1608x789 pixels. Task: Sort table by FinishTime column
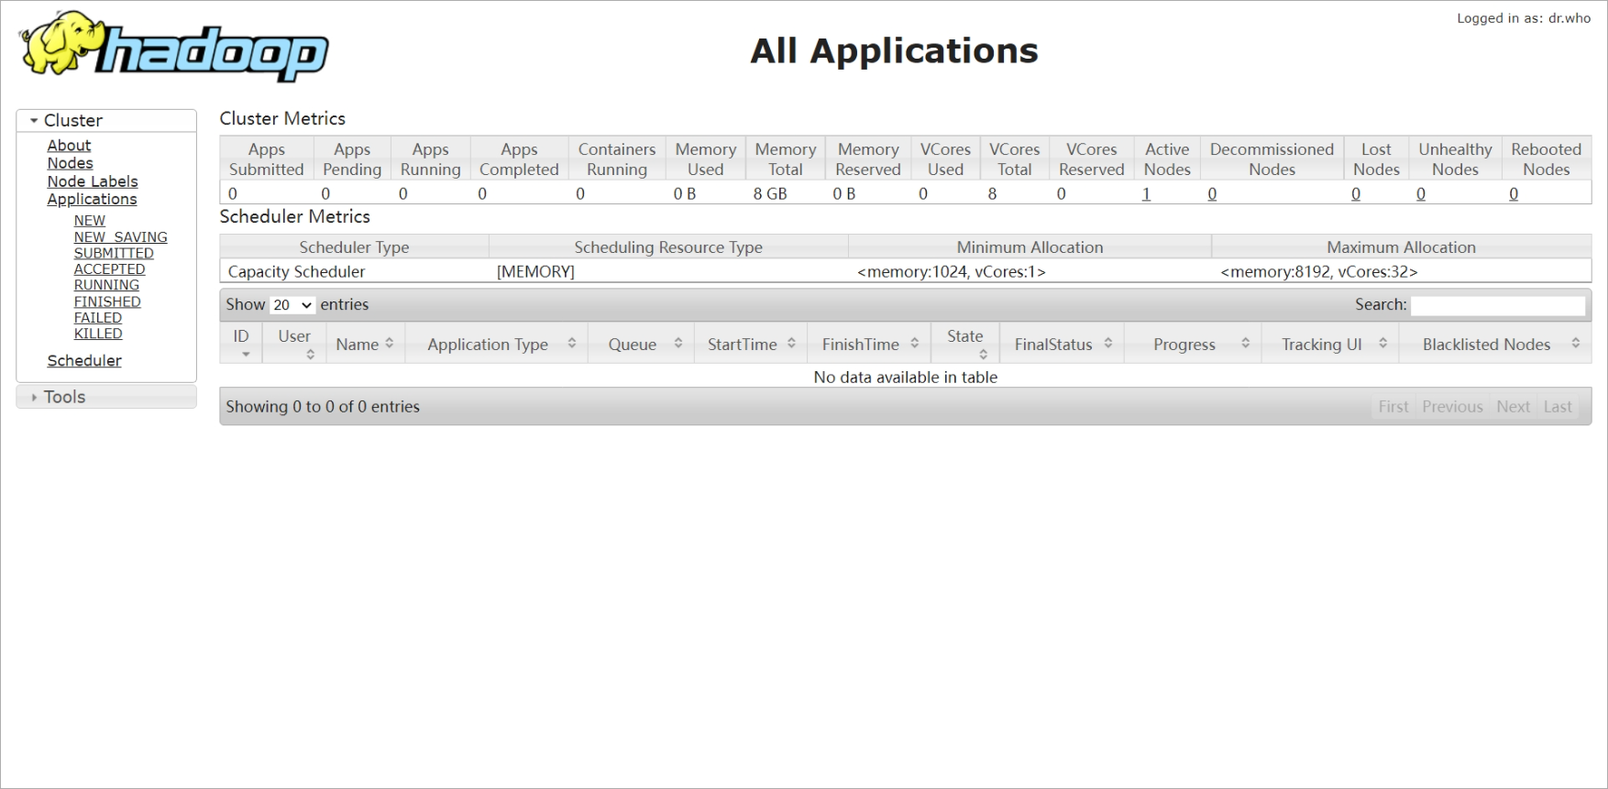869,344
